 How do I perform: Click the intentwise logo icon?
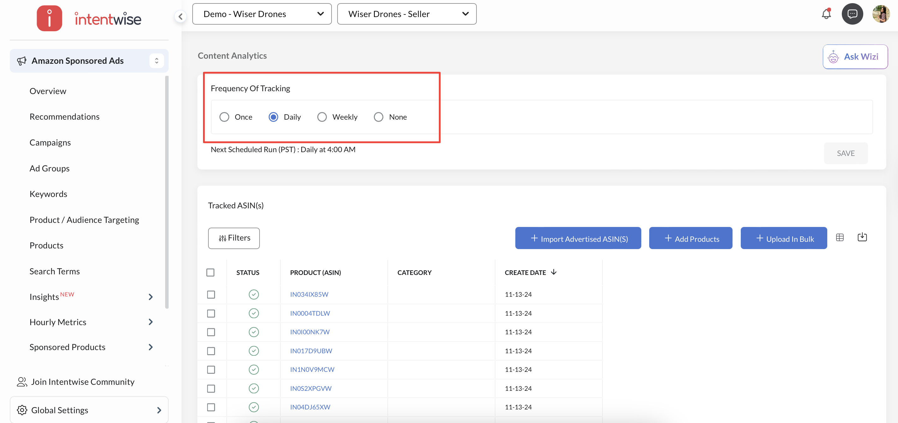50,18
